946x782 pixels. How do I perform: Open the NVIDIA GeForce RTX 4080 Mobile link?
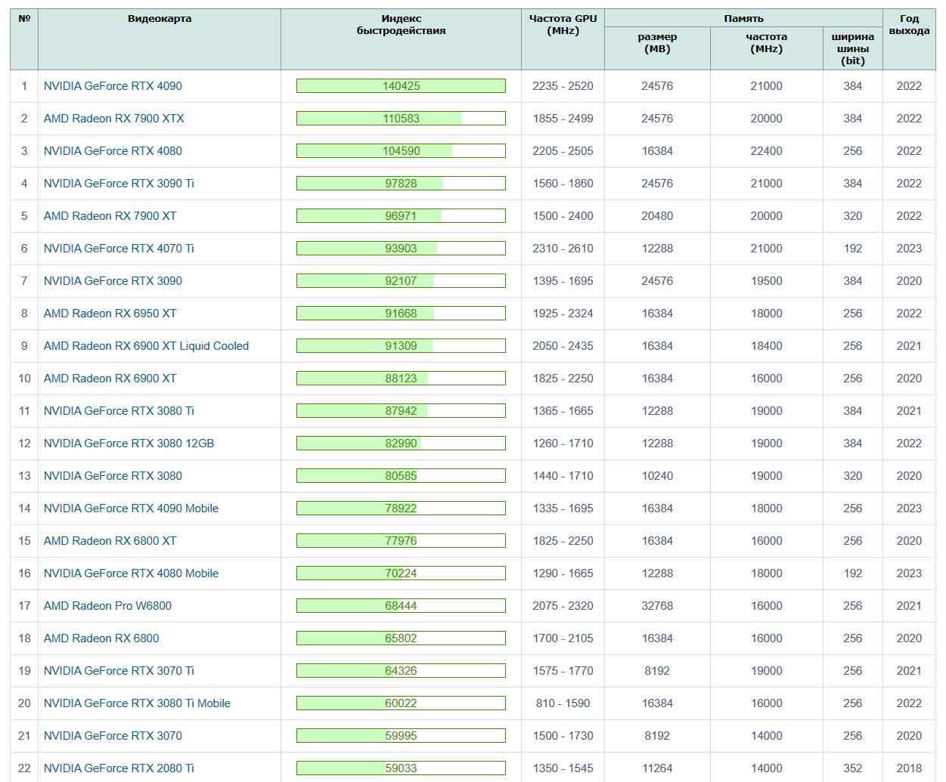point(131,573)
